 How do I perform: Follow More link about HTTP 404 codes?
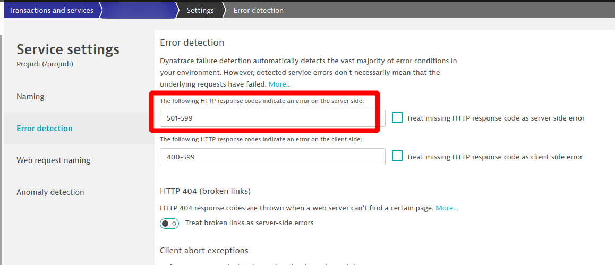click(x=447, y=208)
